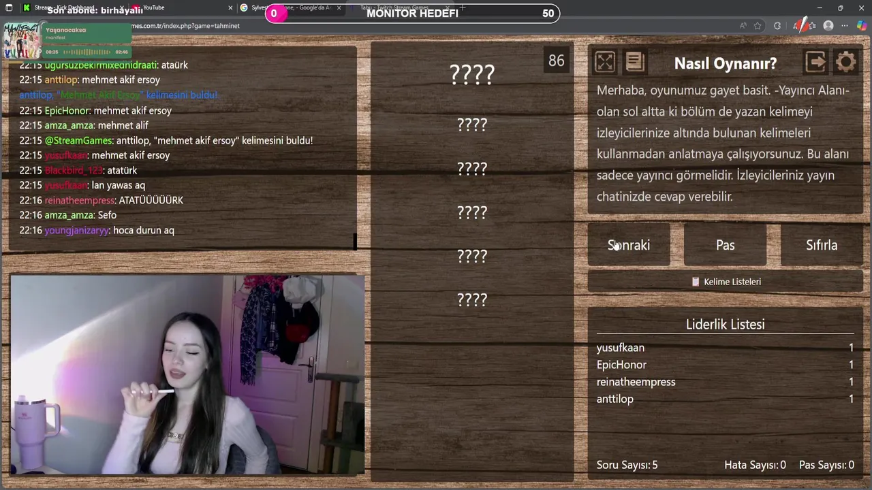This screenshot has width=872, height=490.
Task: Click the MONITOR HEDEFI goal progress bar
Action: pyautogui.click(x=412, y=13)
